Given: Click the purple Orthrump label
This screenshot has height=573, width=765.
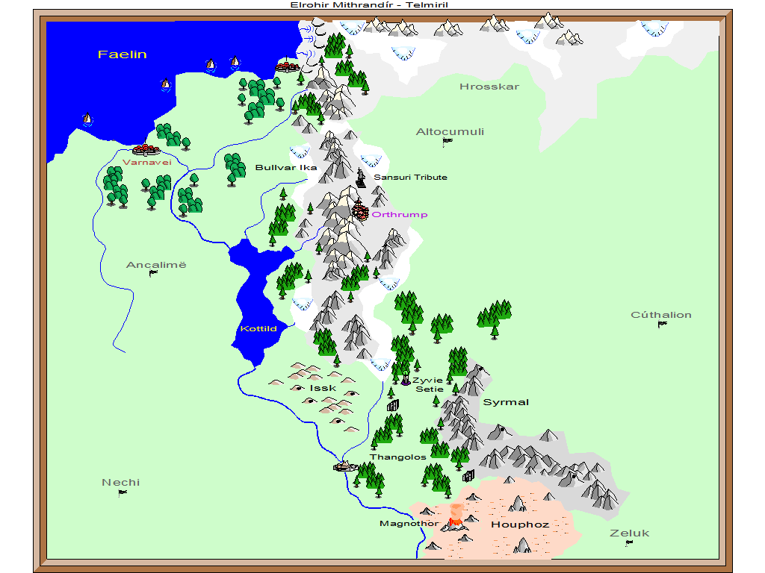Looking at the screenshot, I should coord(400,214).
